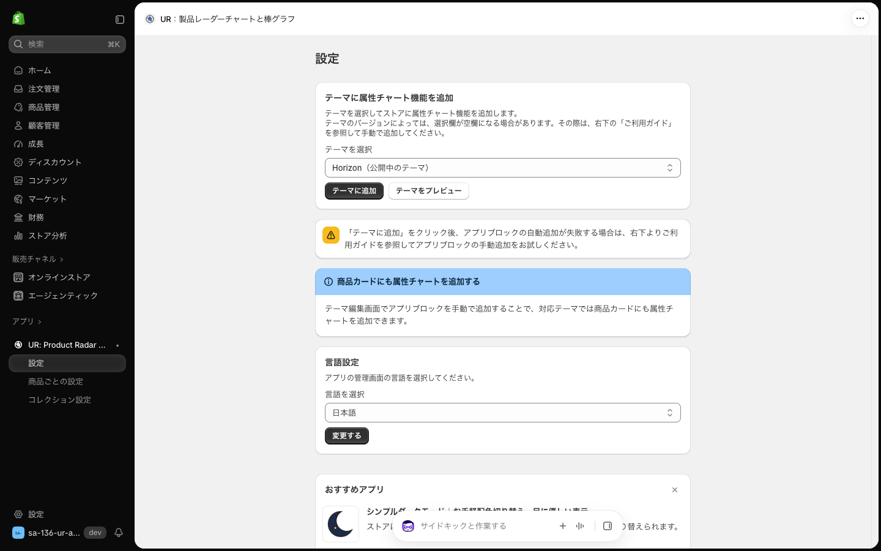
Task: Collapse the sidebar with the panel icon
Action: pos(120,20)
